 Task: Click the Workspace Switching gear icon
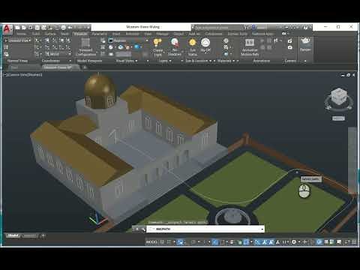294,241
